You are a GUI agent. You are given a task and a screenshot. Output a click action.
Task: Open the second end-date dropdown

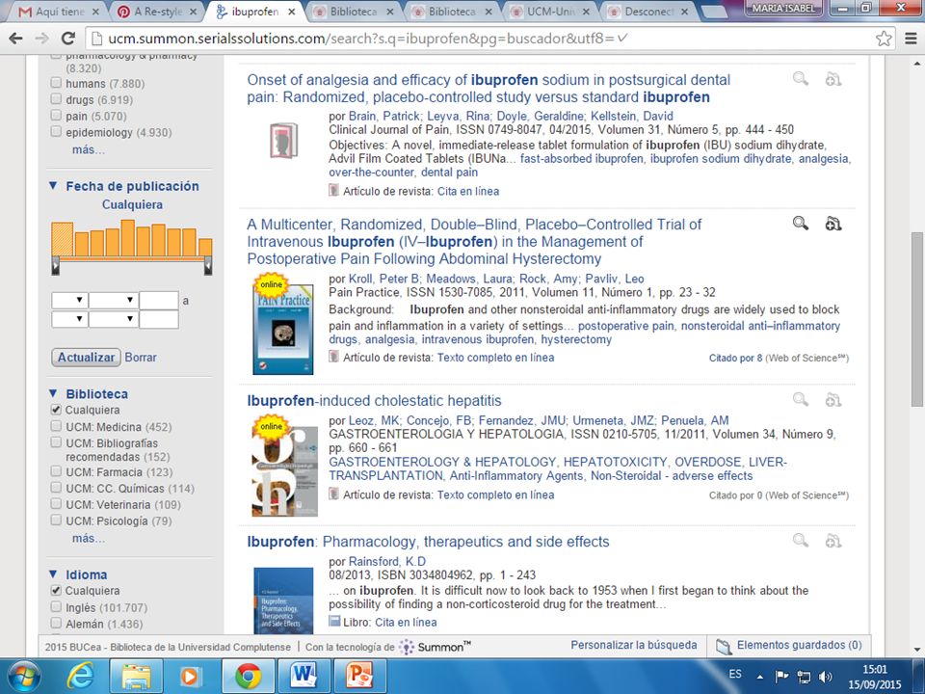114,320
